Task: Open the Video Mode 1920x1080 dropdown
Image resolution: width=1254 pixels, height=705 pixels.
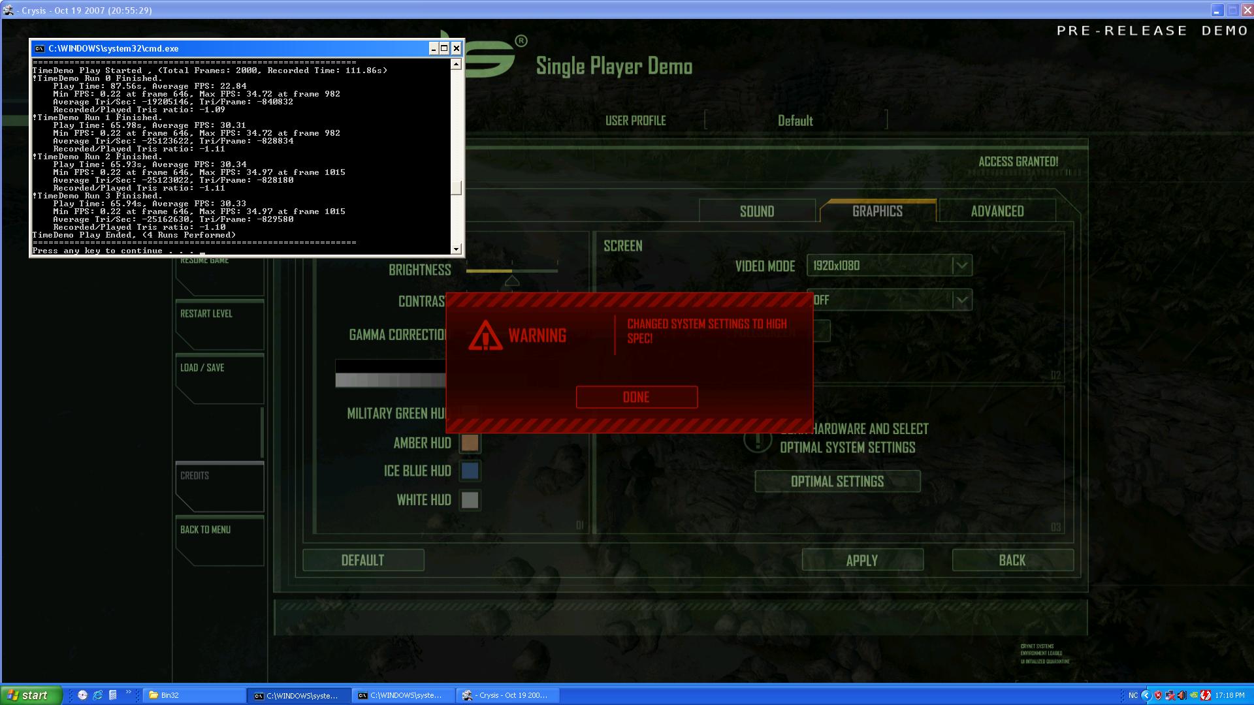Action: pyautogui.click(x=890, y=266)
